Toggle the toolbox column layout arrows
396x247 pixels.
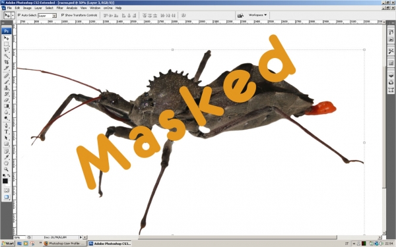pyautogui.click(x=3, y=22)
